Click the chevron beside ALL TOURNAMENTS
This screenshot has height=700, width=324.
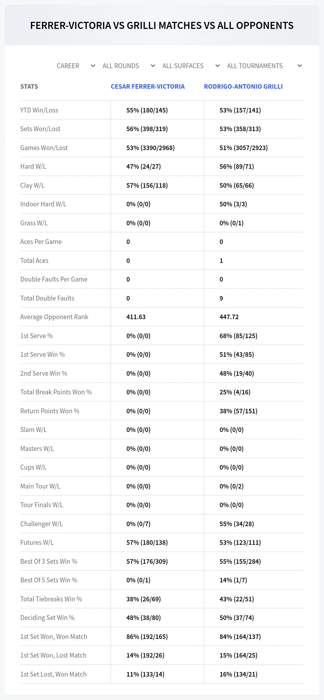coord(300,66)
